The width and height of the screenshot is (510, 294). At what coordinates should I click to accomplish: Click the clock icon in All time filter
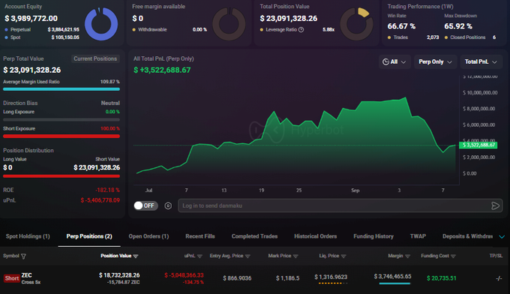385,61
